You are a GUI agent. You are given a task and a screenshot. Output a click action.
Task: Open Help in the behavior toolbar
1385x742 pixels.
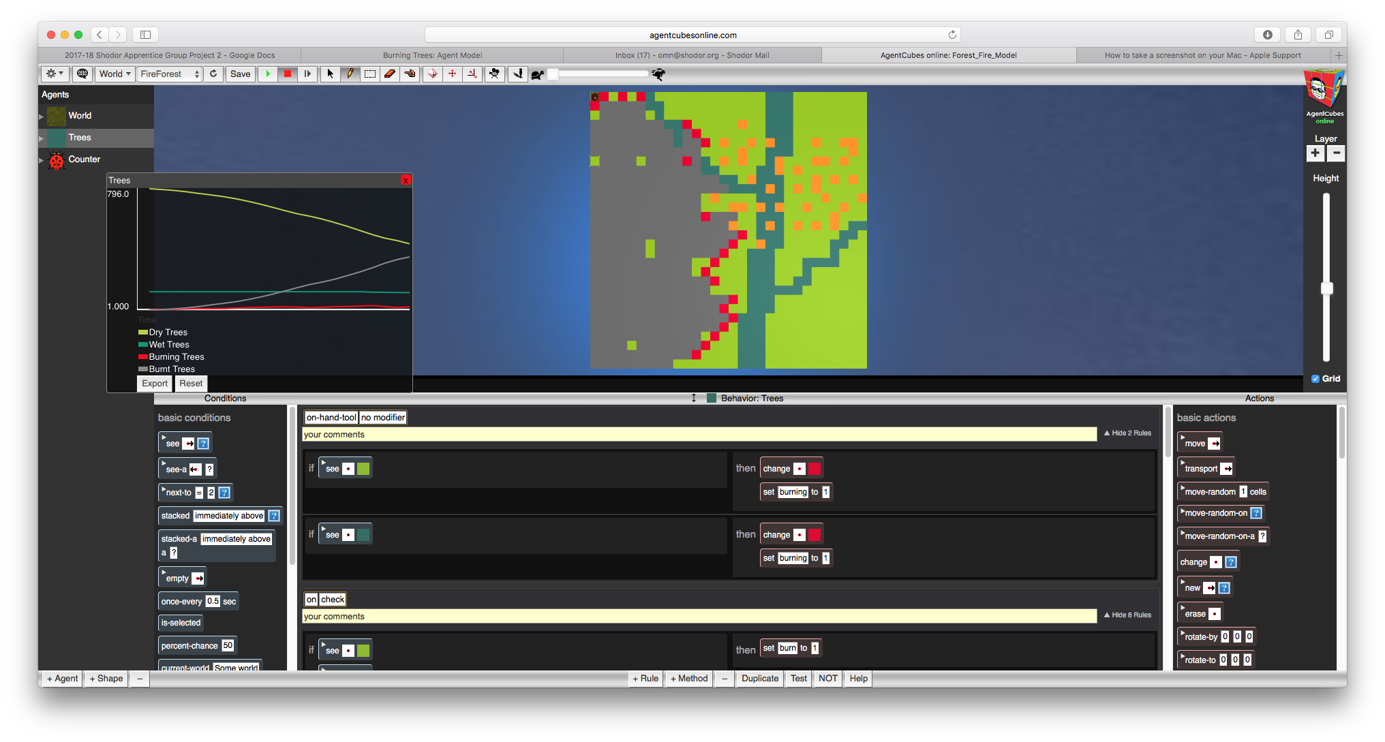click(859, 679)
